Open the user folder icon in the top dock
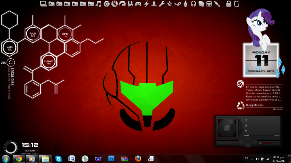291x163 pixels. pyautogui.click(x=51, y=4)
